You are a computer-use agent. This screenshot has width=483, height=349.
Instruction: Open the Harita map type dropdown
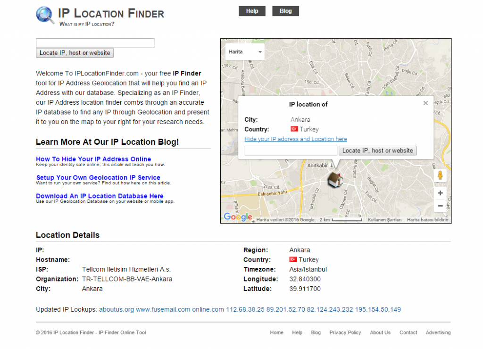tap(245, 52)
